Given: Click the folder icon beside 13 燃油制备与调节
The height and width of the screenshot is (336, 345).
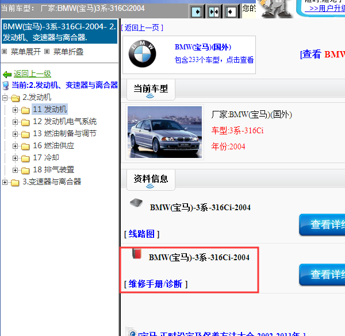Looking at the screenshot, I should [x=25, y=134].
